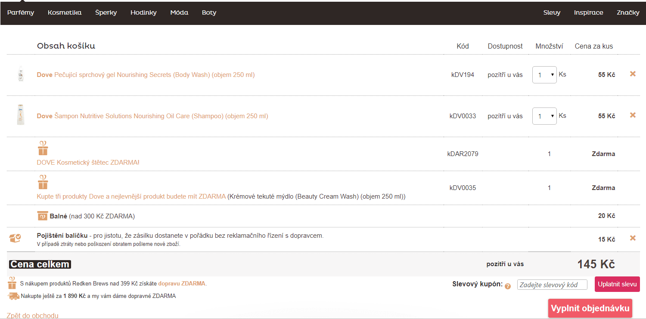This screenshot has height=319, width=646.
Task: Open Slevový kupón help question mark
Action: click(508, 286)
